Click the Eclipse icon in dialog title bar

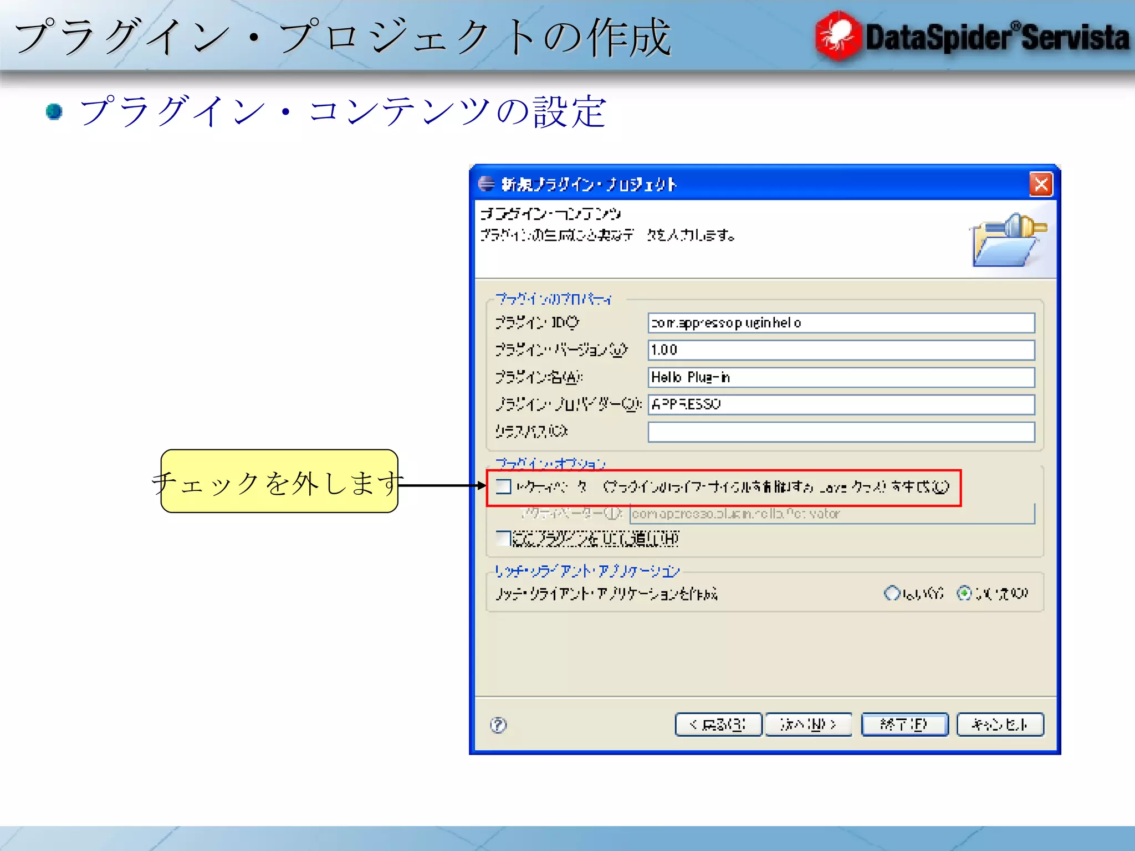(x=486, y=184)
